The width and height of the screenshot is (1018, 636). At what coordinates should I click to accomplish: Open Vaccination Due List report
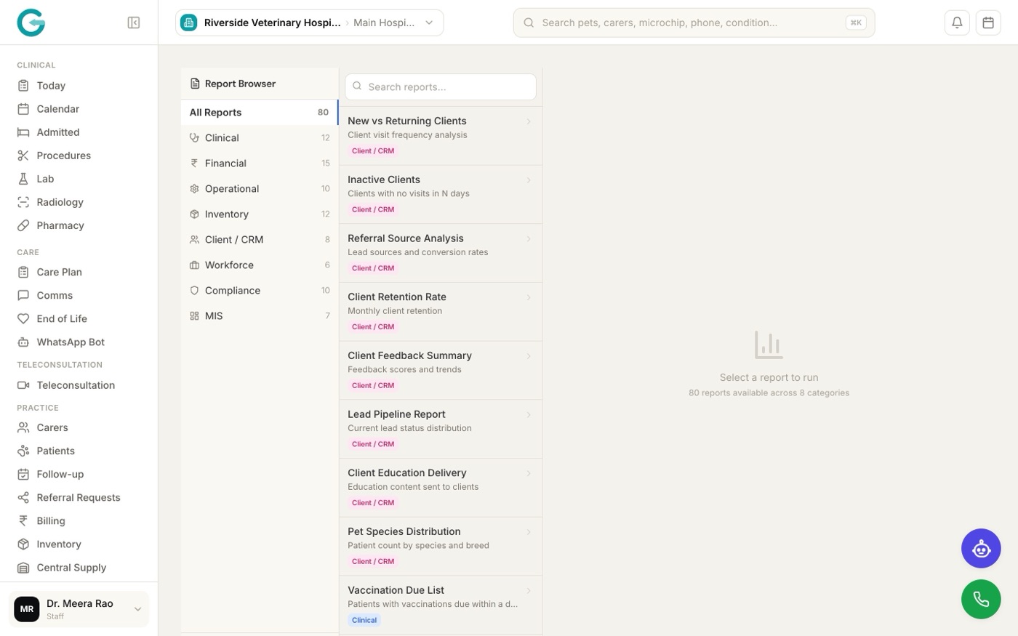tap(441, 605)
